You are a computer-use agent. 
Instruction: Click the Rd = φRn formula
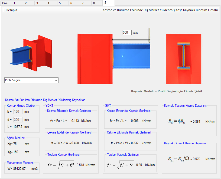177,121
